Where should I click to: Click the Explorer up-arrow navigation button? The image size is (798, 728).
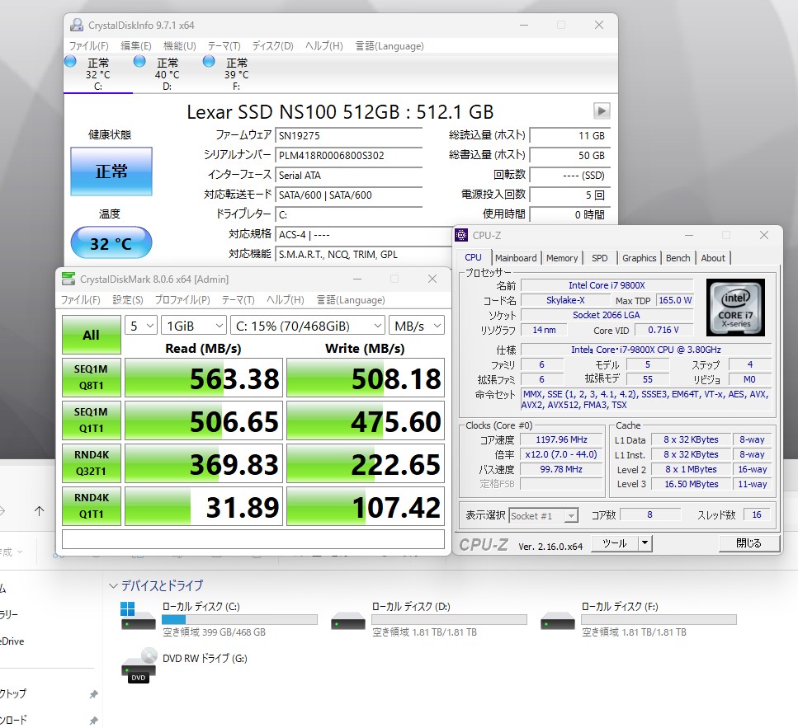39,511
